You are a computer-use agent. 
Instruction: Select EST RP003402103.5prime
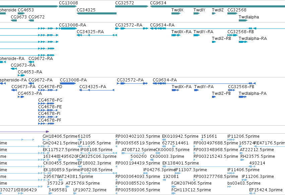coord(116,140)
